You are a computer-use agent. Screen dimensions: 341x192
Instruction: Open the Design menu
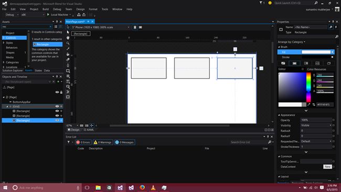[x=80, y=9]
